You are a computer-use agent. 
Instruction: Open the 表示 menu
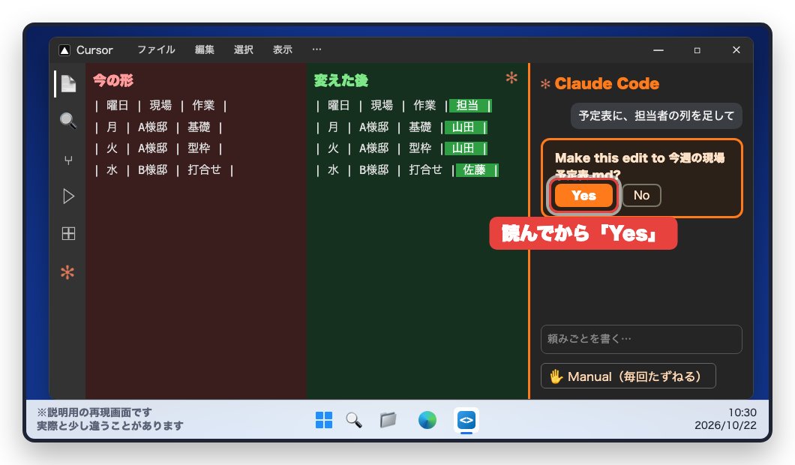(x=283, y=49)
